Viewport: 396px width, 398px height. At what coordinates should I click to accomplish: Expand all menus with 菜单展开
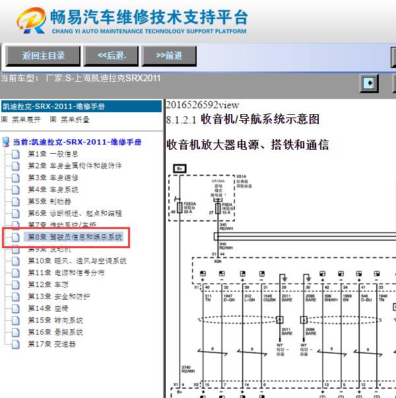coord(26,119)
